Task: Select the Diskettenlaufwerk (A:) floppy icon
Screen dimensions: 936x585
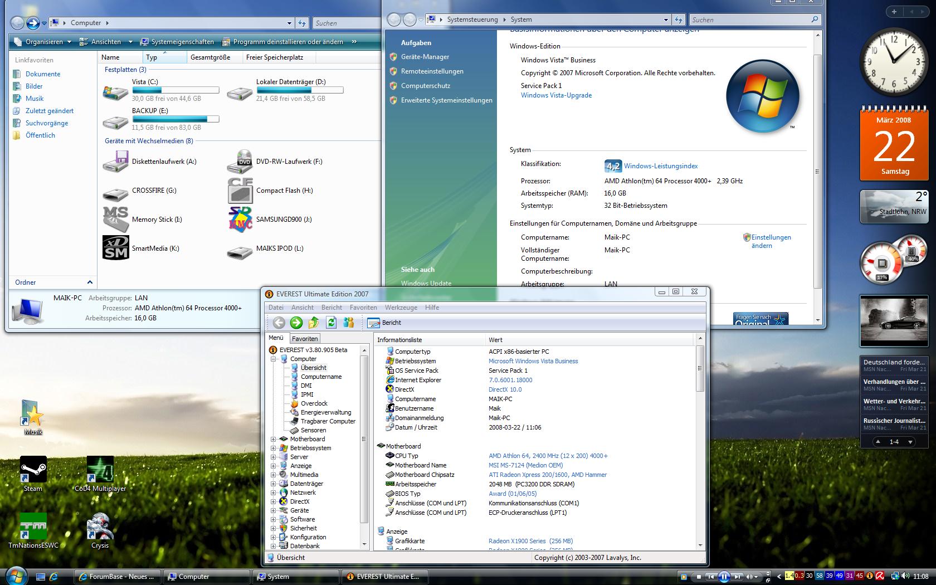Action: coord(115,162)
